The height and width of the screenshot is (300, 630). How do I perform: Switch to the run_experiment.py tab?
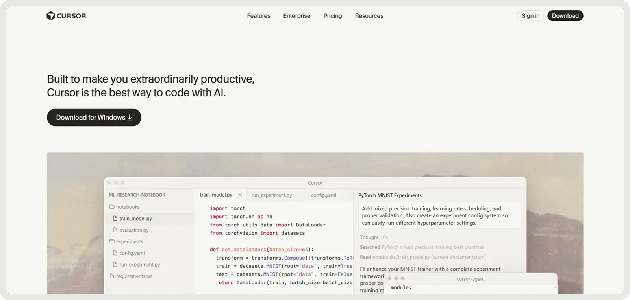click(x=272, y=195)
